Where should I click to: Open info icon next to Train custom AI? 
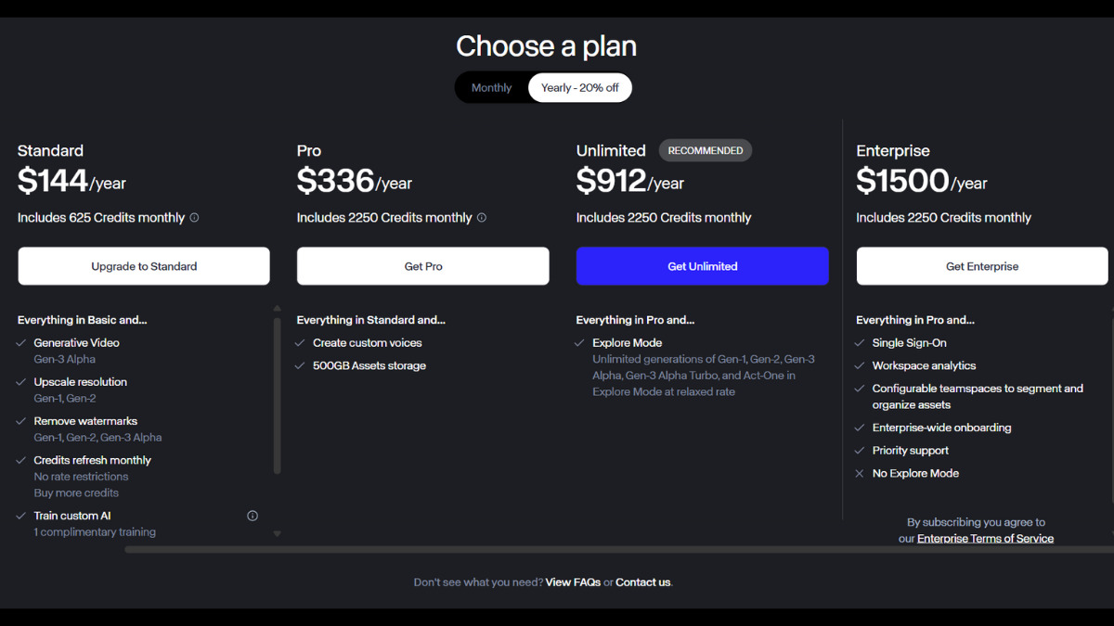pyautogui.click(x=253, y=516)
